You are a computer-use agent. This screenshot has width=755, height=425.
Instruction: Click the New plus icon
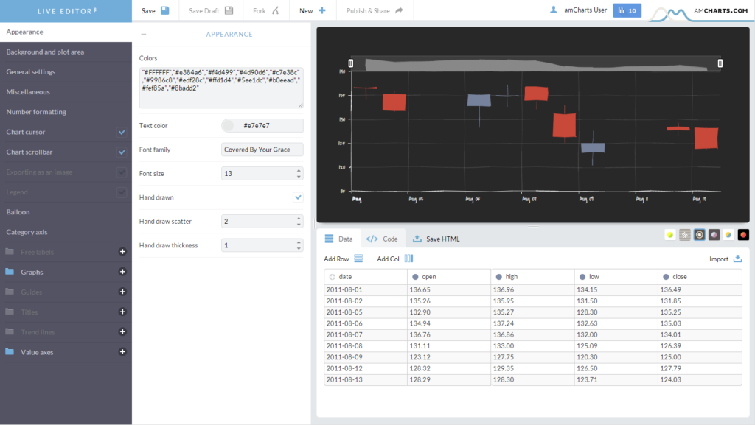[x=322, y=10]
